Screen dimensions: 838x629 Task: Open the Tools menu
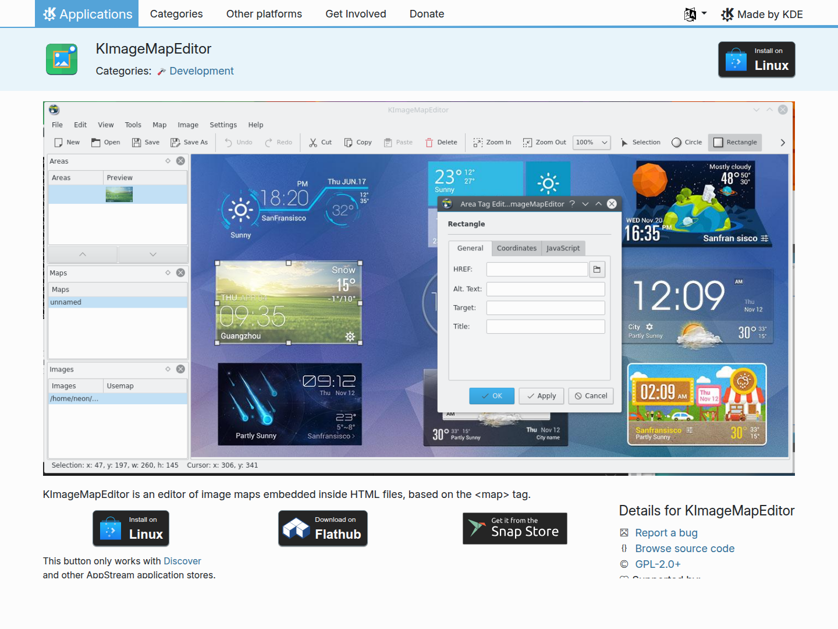coord(133,125)
